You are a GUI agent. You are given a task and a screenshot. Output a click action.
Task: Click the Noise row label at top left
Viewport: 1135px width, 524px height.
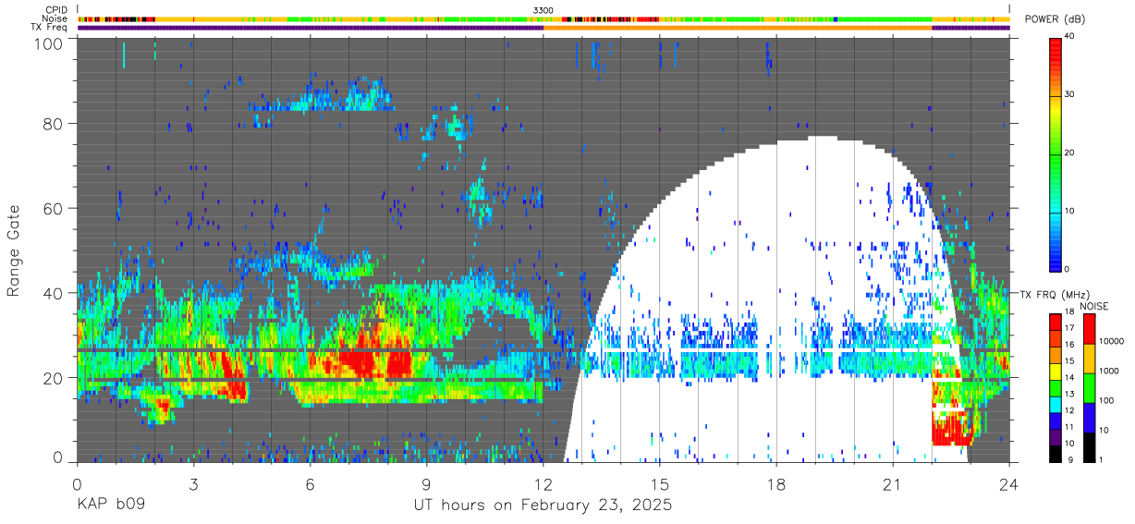[x=55, y=18]
